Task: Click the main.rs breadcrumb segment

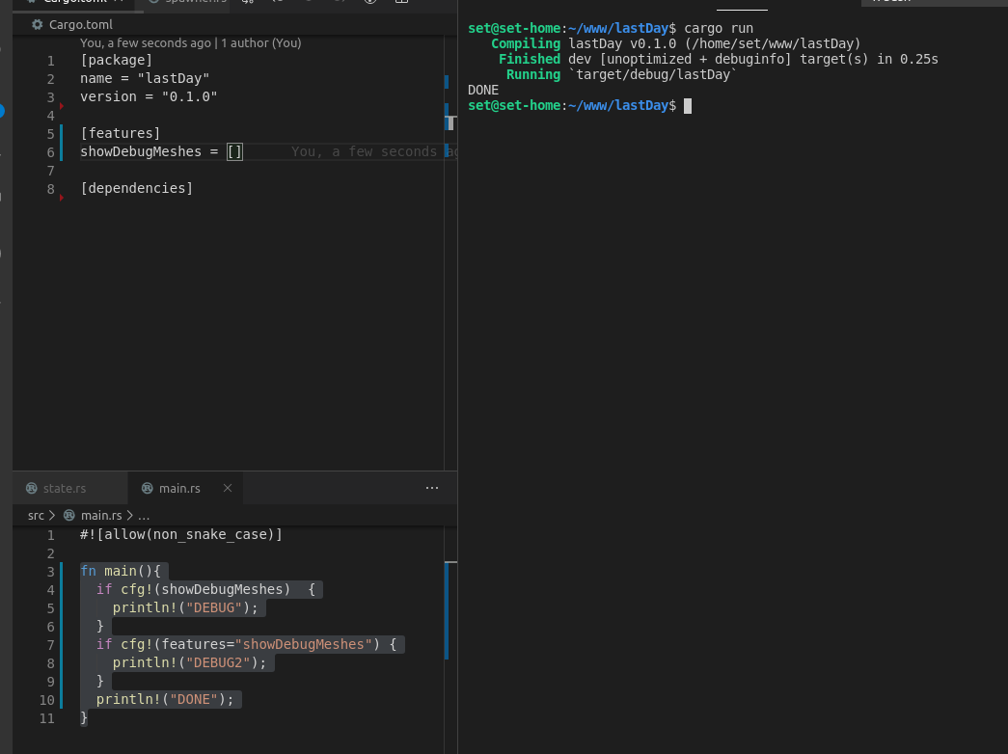Action: tap(101, 516)
